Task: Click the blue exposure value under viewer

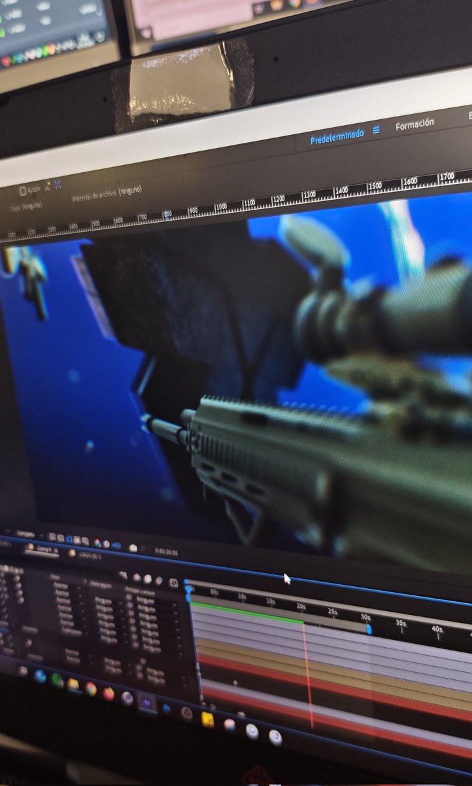Action: click(x=116, y=546)
